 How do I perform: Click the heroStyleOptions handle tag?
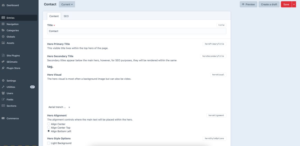[x=214, y=138]
